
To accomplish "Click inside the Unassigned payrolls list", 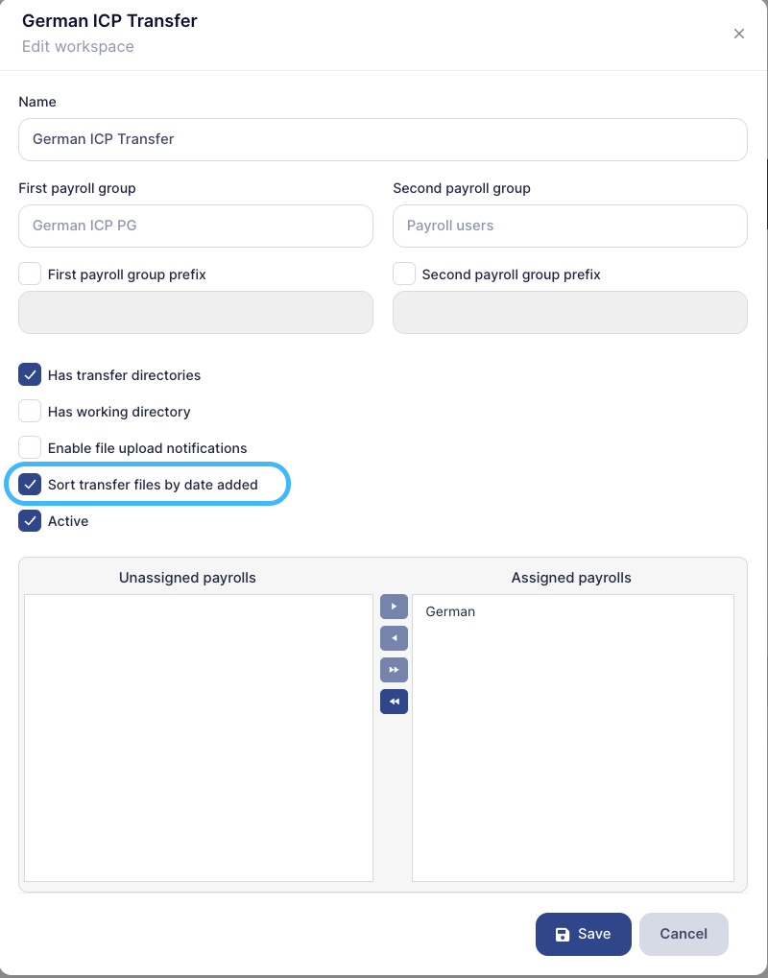I will [198, 737].
